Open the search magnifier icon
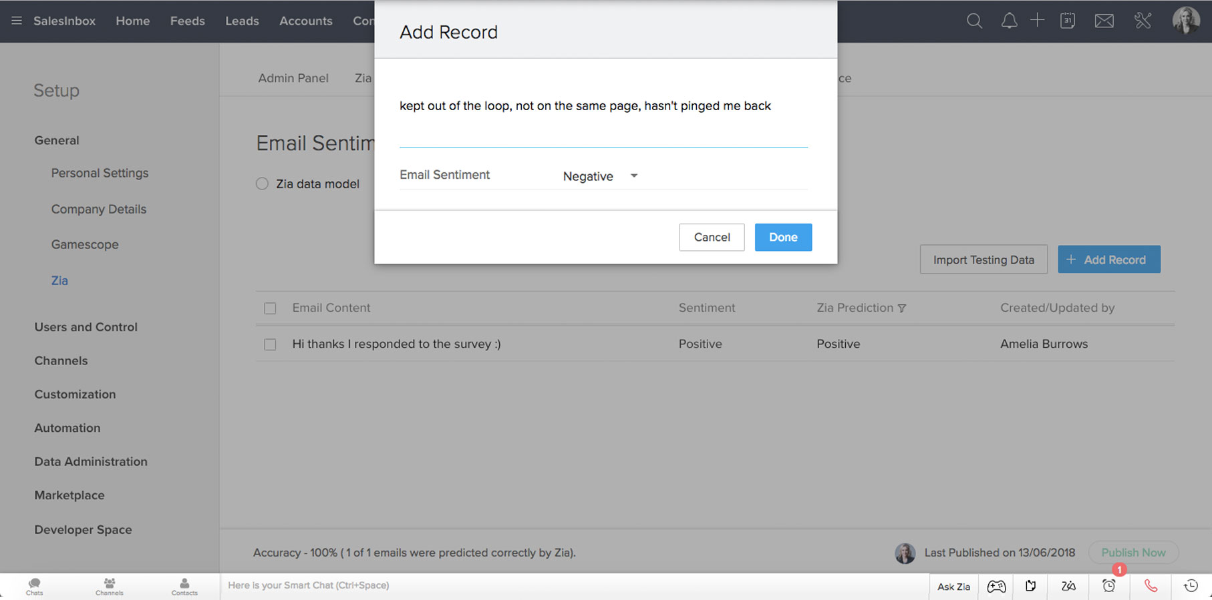The image size is (1212, 600). pyautogui.click(x=974, y=21)
